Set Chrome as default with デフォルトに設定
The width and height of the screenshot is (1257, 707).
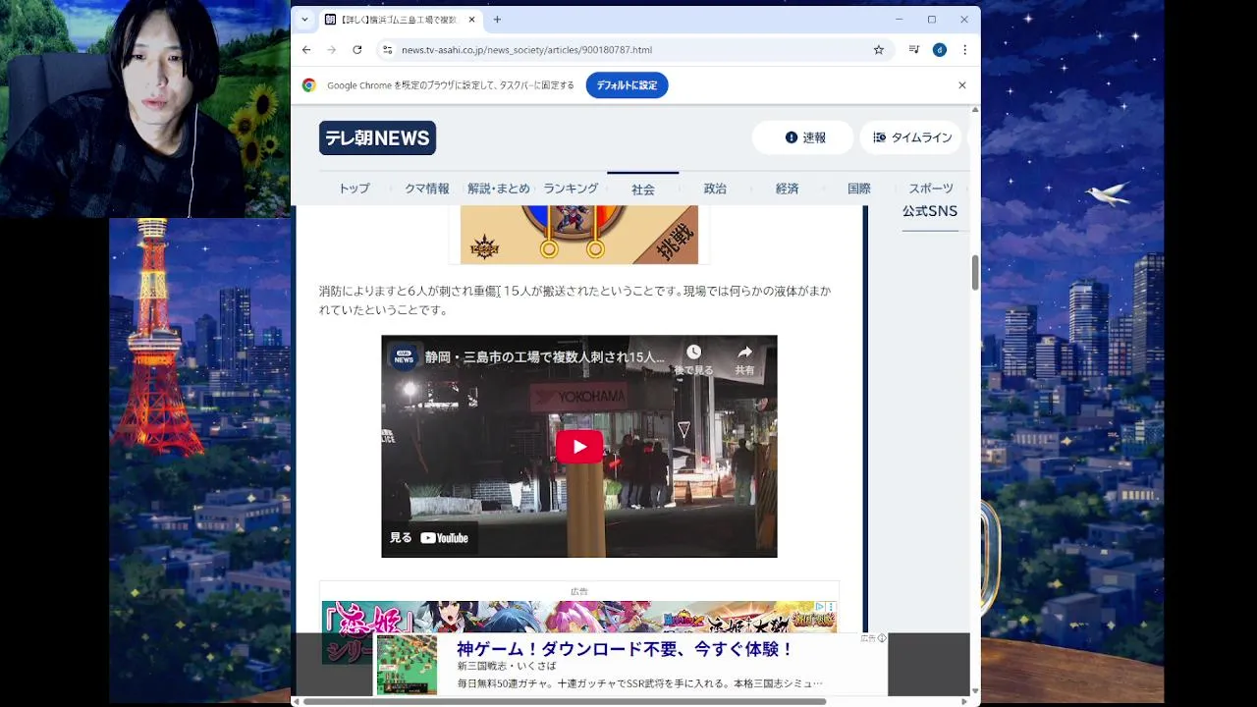click(627, 85)
